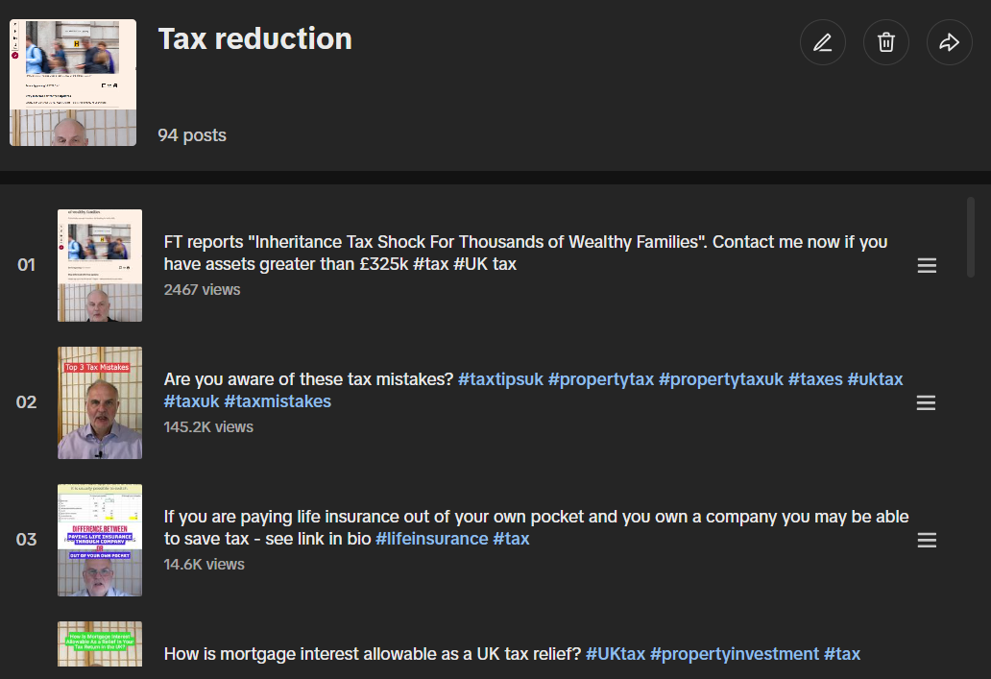The image size is (991, 679).
Task: Click the #propertyinvestment hashtag
Action: 735,654
